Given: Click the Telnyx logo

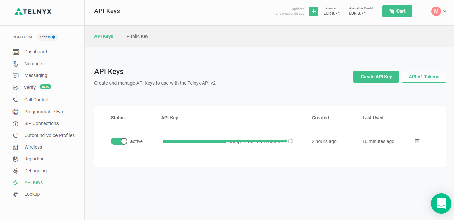Looking at the screenshot, I should tap(33, 11).
